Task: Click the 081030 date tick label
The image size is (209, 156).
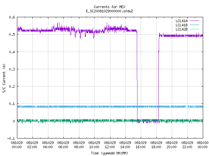Action: pos(202,143)
